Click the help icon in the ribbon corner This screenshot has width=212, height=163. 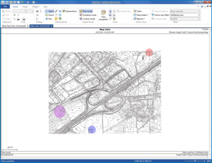[x=202, y=7]
